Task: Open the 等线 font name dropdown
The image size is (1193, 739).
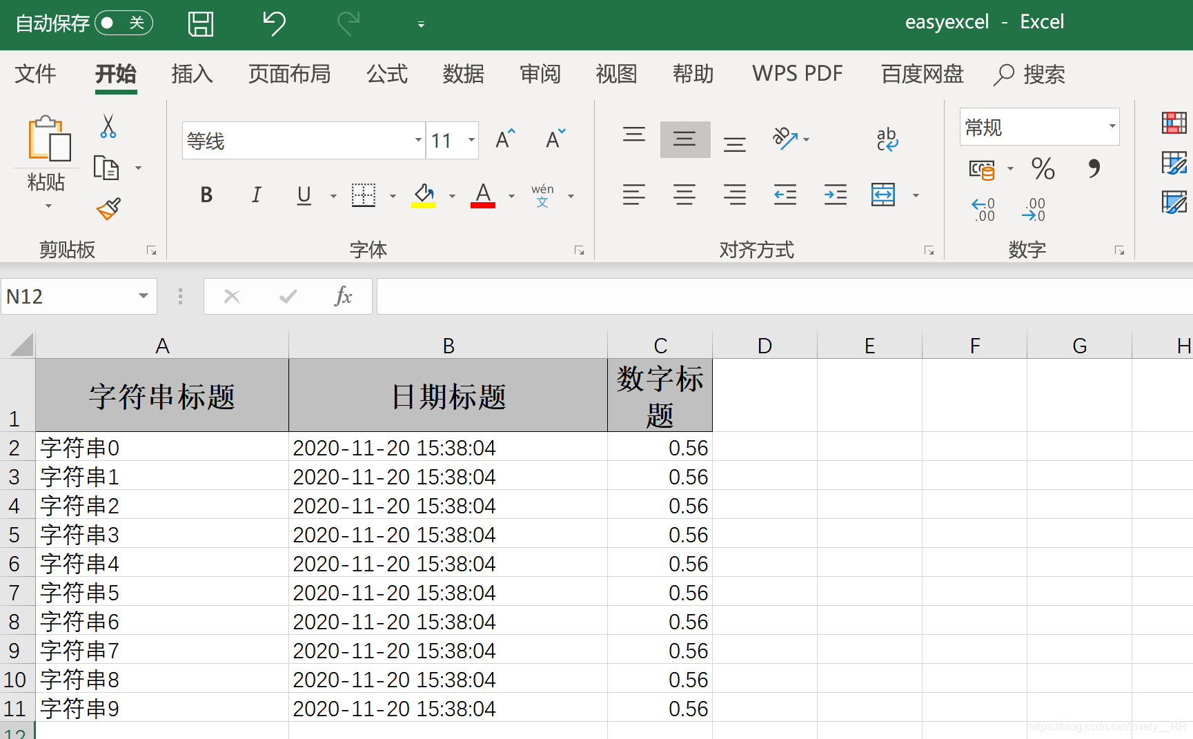Action: [x=418, y=140]
